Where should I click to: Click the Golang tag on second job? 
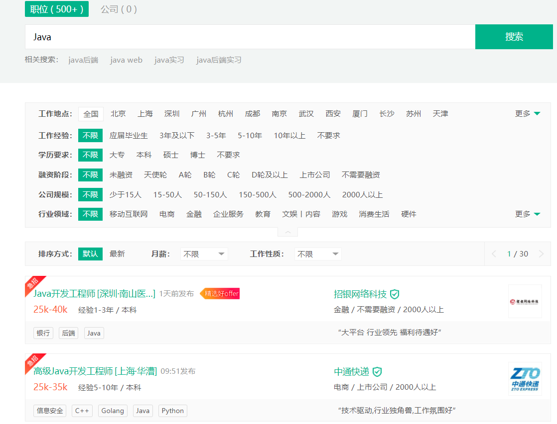(x=113, y=411)
